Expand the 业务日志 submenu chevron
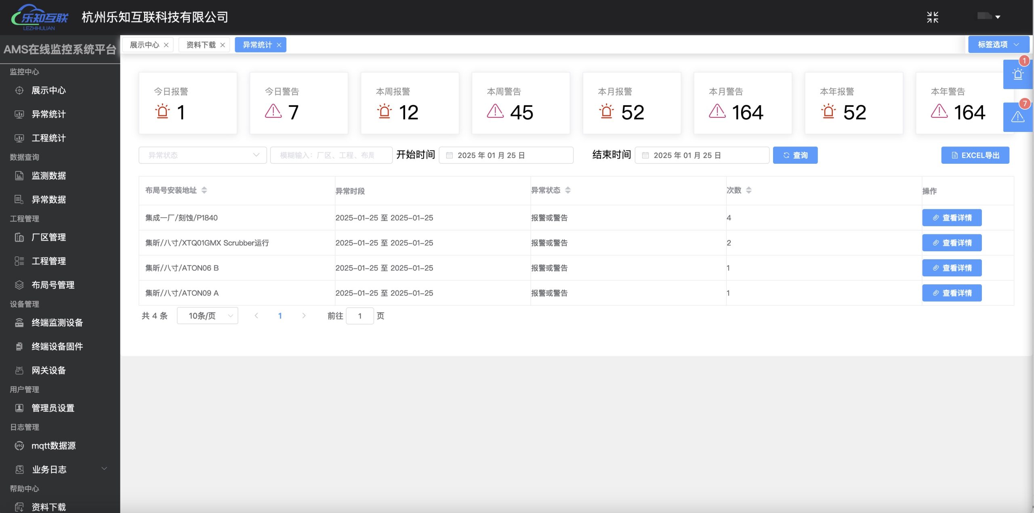 (x=104, y=469)
